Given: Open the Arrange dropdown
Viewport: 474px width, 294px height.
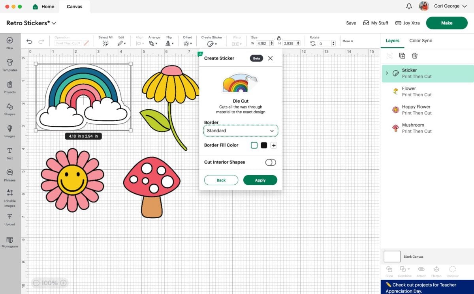Looking at the screenshot, I should click(x=153, y=43).
